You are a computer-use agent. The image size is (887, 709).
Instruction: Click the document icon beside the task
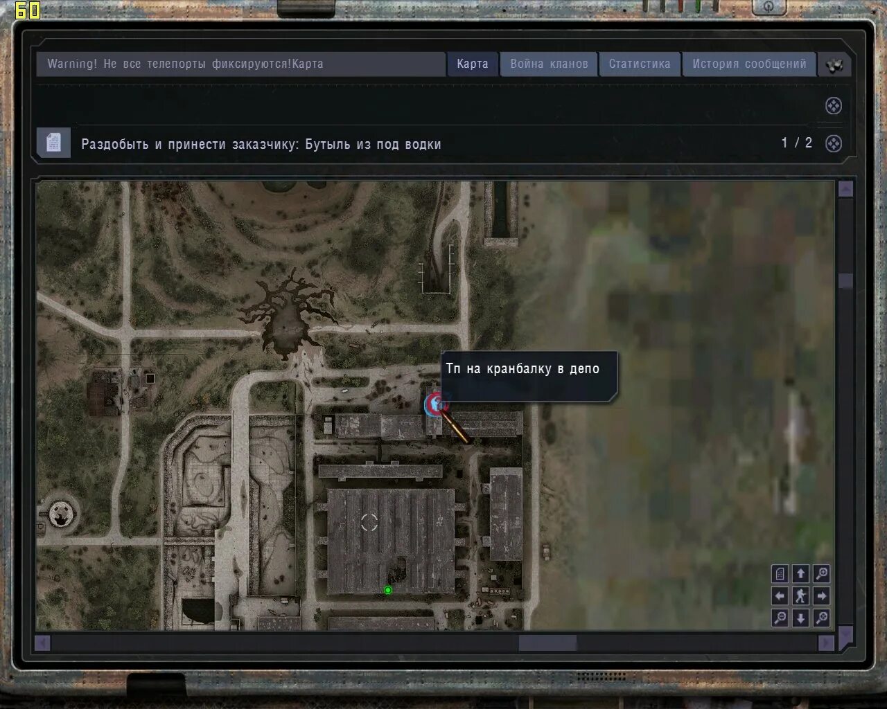[54, 143]
